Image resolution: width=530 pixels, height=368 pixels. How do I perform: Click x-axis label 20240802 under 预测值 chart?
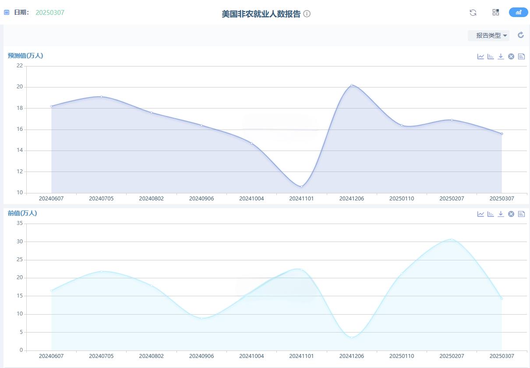[152, 199]
